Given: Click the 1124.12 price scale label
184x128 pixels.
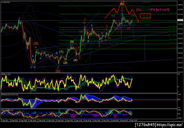Looking at the screenshot, I should (x=180, y=58).
